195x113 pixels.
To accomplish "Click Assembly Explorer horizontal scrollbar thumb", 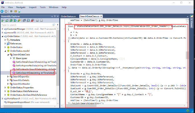I will point(13,106).
